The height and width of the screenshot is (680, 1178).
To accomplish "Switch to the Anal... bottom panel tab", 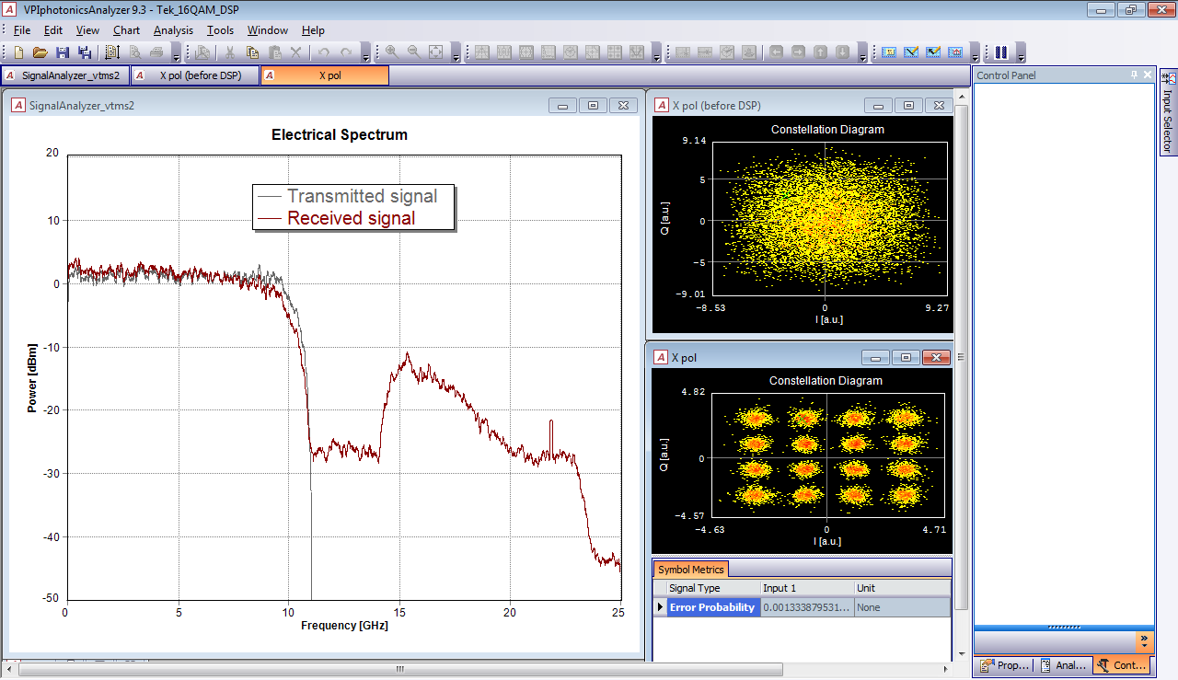I will (1063, 665).
